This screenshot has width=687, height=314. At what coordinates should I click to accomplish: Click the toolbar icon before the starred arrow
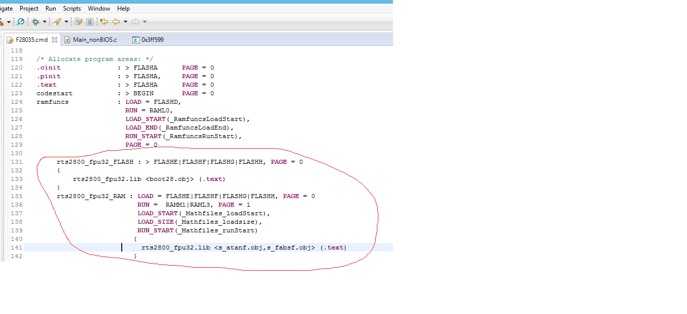click(x=90, y=22)
